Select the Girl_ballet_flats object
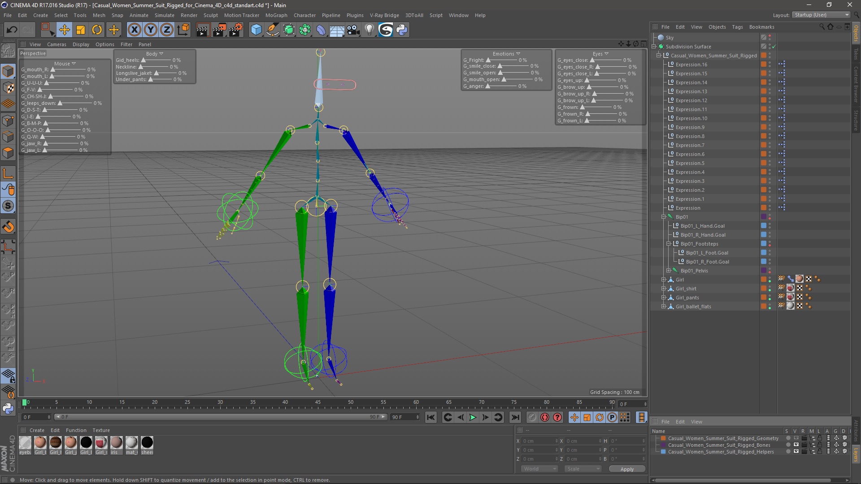Viewport: 861px width, 484px height. pyautogui.click(x=693, y=307)
